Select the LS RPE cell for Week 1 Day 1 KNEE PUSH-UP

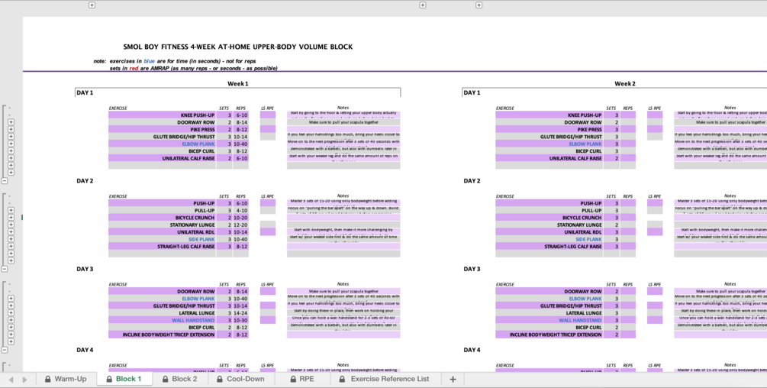(x=268, y=115)
